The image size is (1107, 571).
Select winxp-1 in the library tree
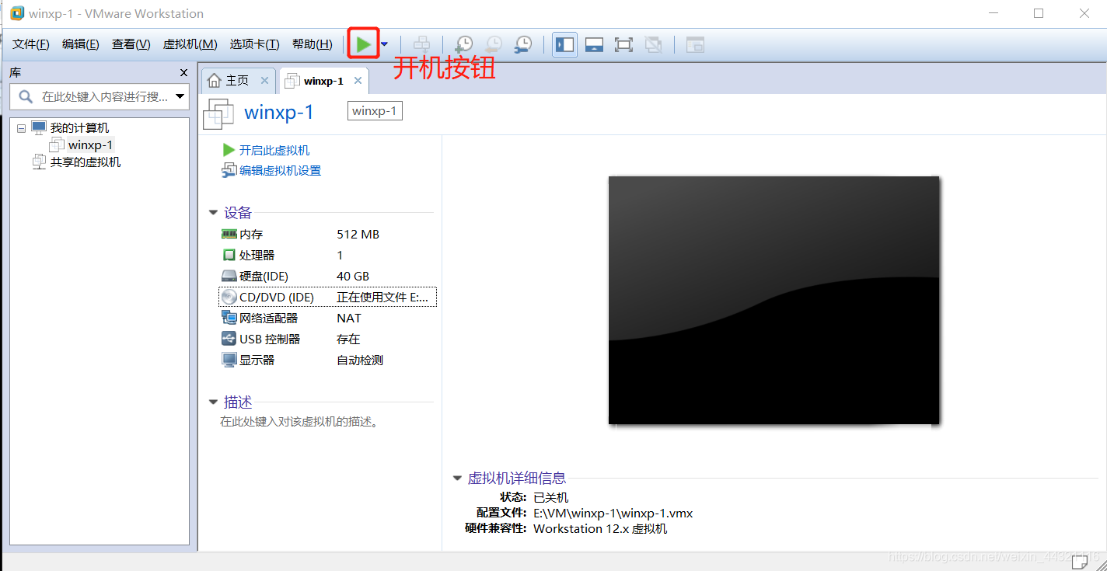coord(90,145)
